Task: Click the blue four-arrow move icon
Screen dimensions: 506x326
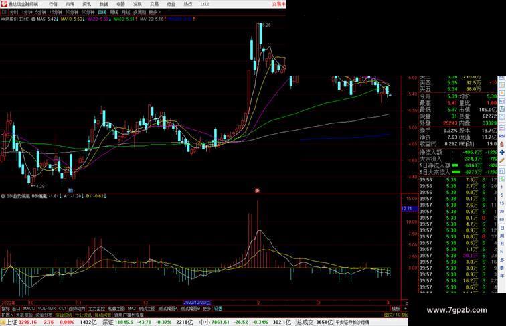Action: [502, 153]
